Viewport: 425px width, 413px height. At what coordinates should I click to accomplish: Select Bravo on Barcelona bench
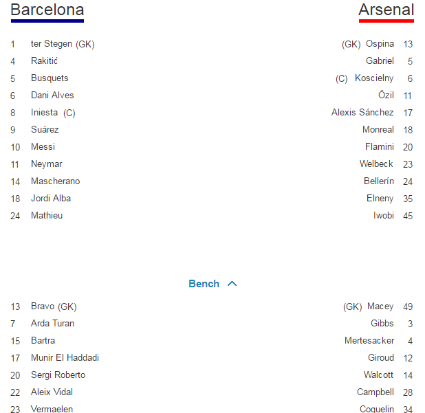click(54, 306)
